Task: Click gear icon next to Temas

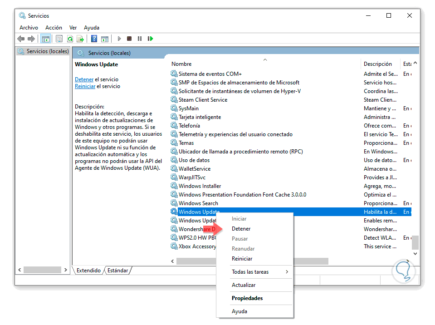Action: click(174, 143)
